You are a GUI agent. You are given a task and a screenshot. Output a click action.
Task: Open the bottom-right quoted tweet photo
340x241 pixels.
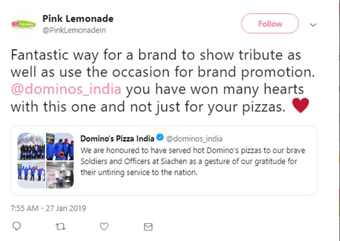(x=60, y=175)
